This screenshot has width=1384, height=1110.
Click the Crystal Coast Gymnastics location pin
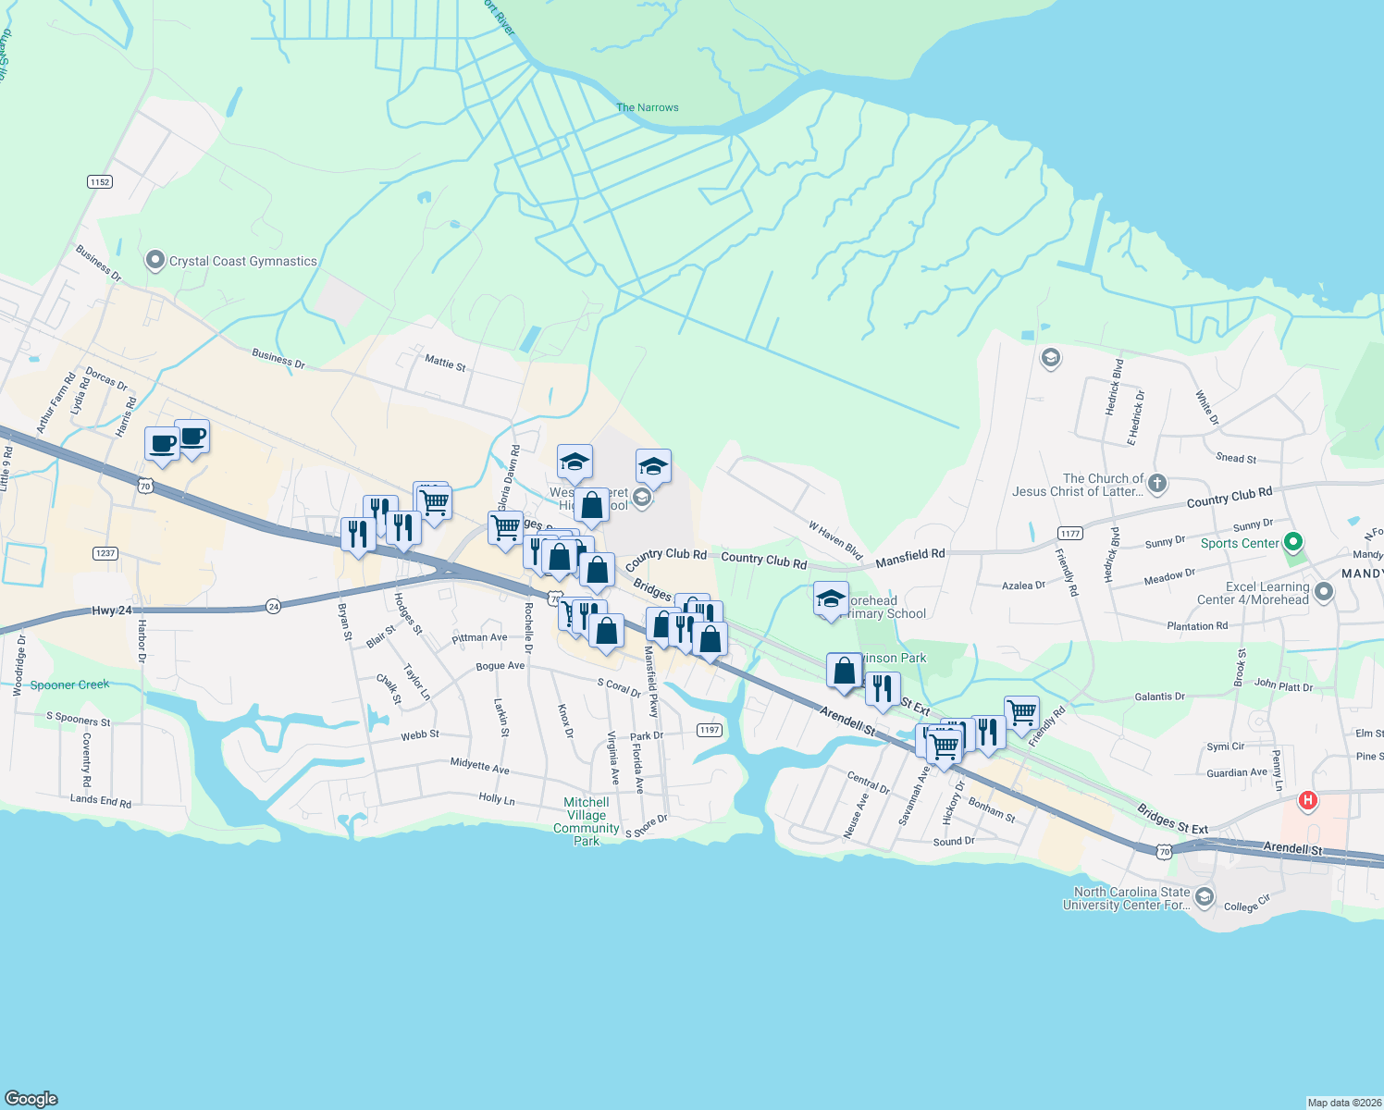[x=155, y=261]
